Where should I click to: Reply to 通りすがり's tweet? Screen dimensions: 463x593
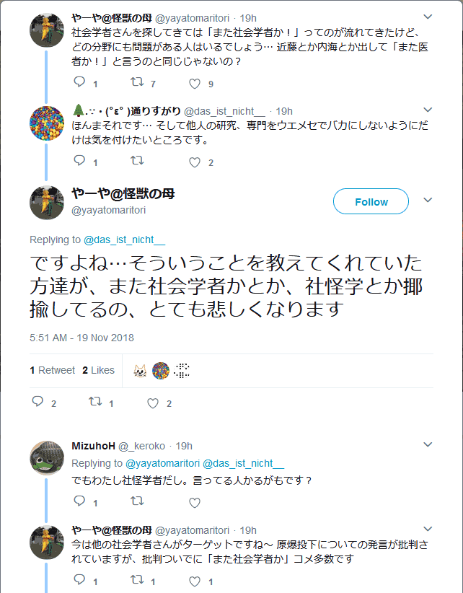pos(79,162)
